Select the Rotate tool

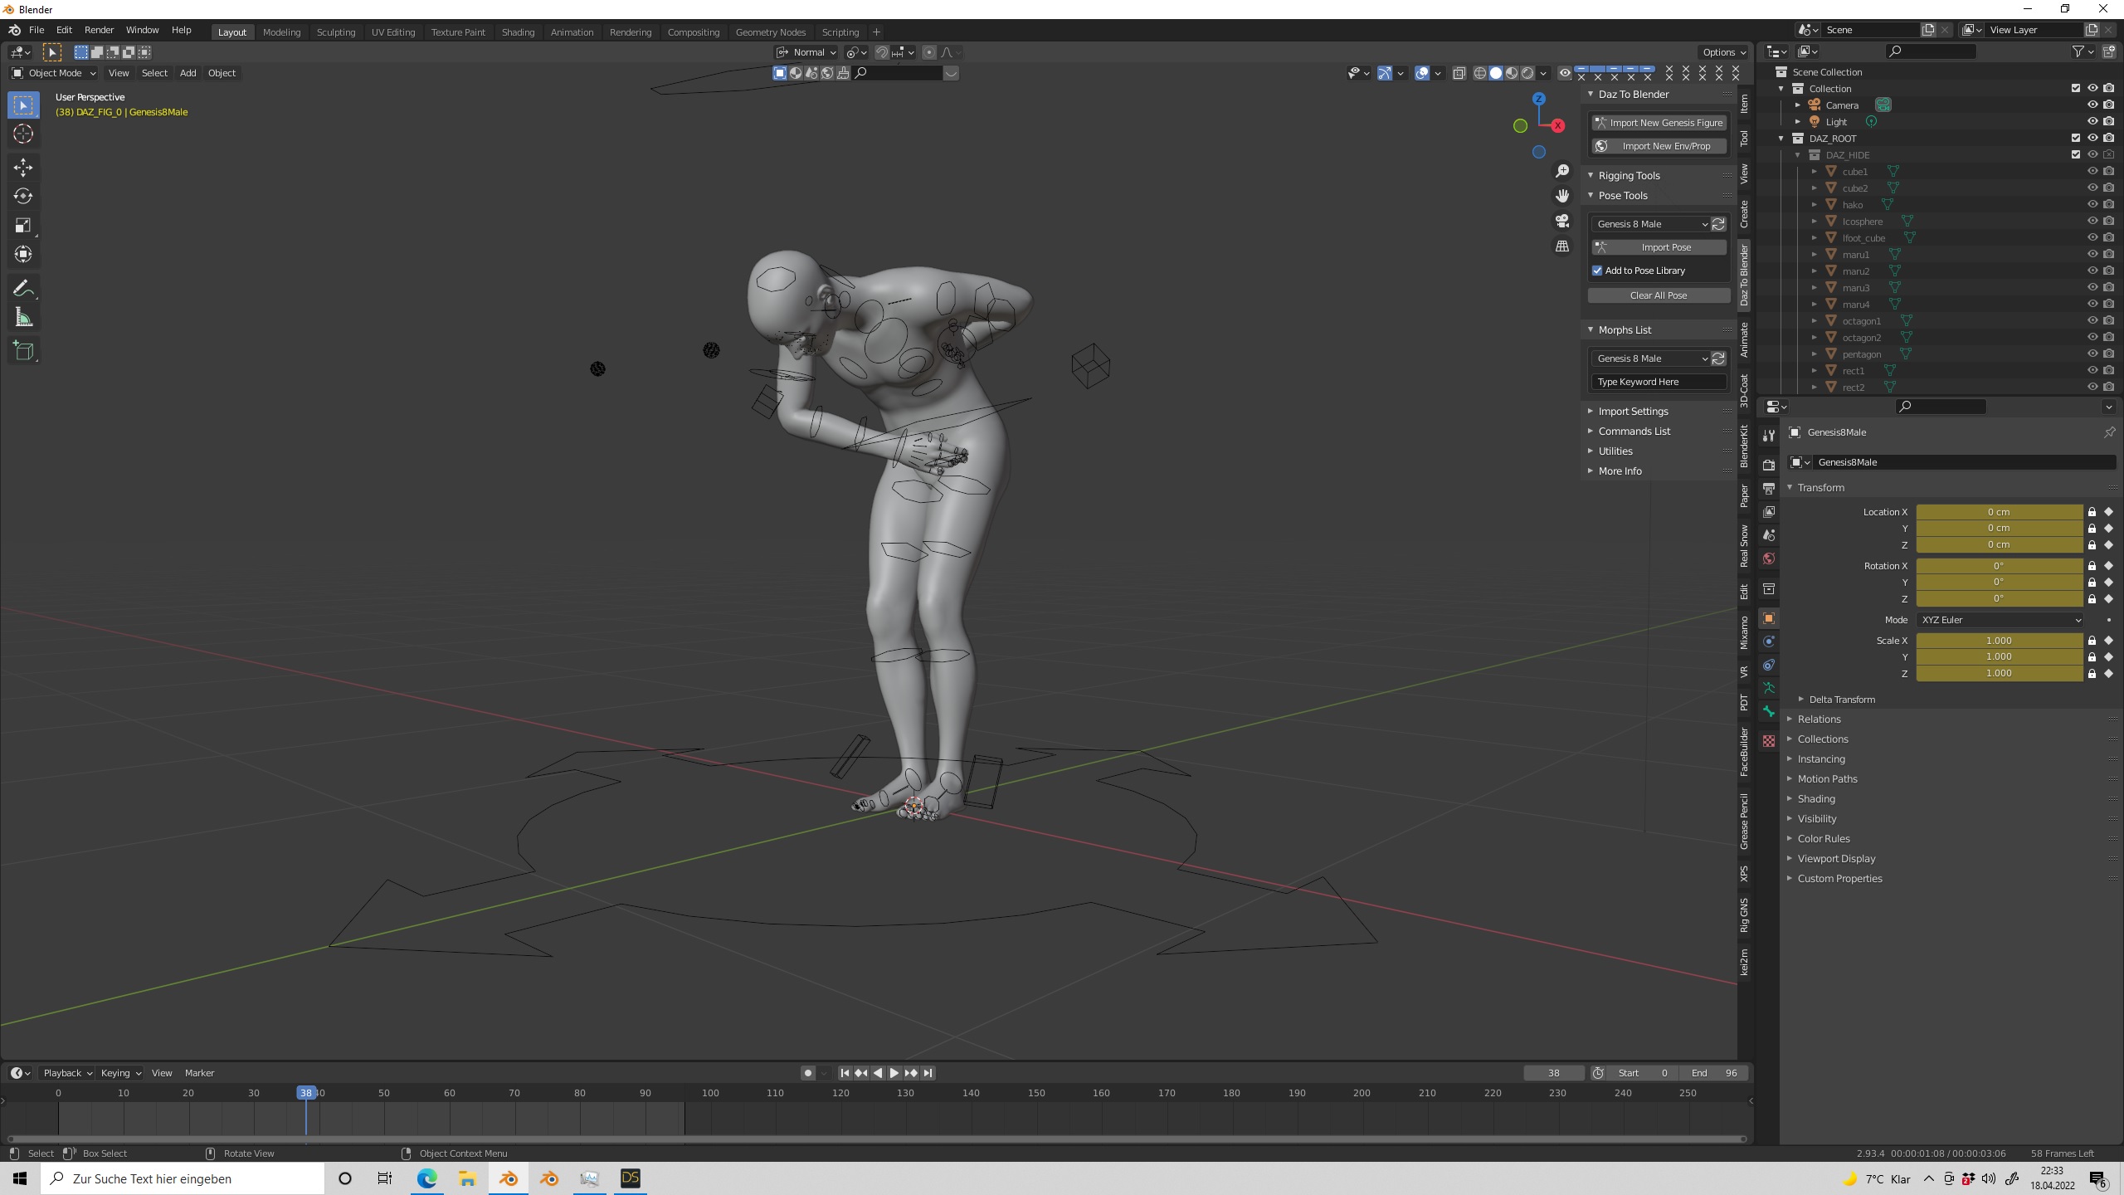(x=23, y=197)
